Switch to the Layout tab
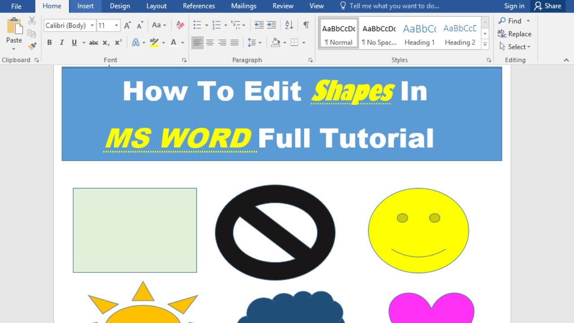The image size is (574, 323). pyautogui.click(x=157, y=6)
